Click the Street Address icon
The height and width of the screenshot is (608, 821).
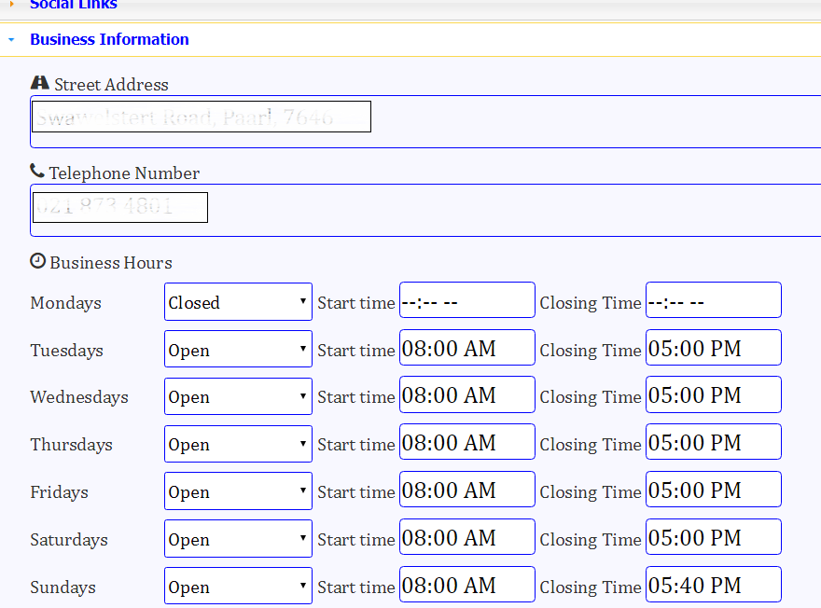tap(40, 82)
